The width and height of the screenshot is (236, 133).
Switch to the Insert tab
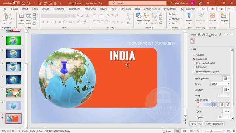(x=25, y=9)
